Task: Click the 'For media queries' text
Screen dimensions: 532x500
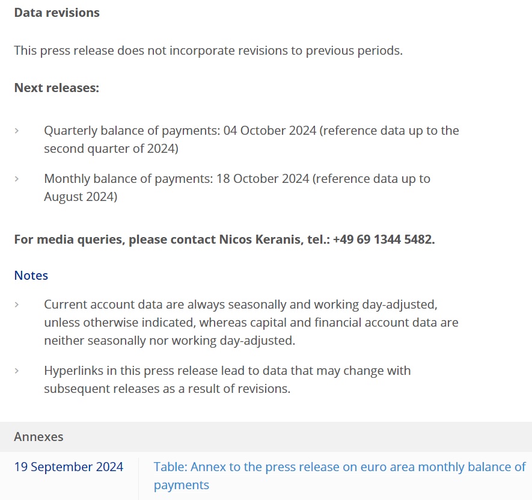Action: pos(69,239)
